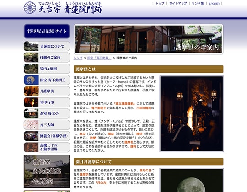Open the 境内と庭園 sidebar item
The image size is (247, 192).
coord(47,69)
